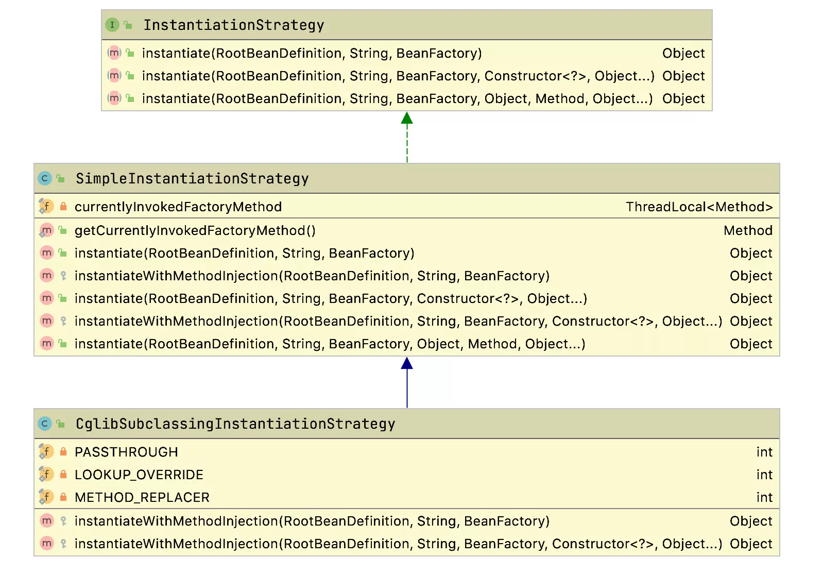Viewport: 822px width, 574px height.
Task: Click the lock icon of LOOKUP_OVERRIDE
Action: point(63,474)
